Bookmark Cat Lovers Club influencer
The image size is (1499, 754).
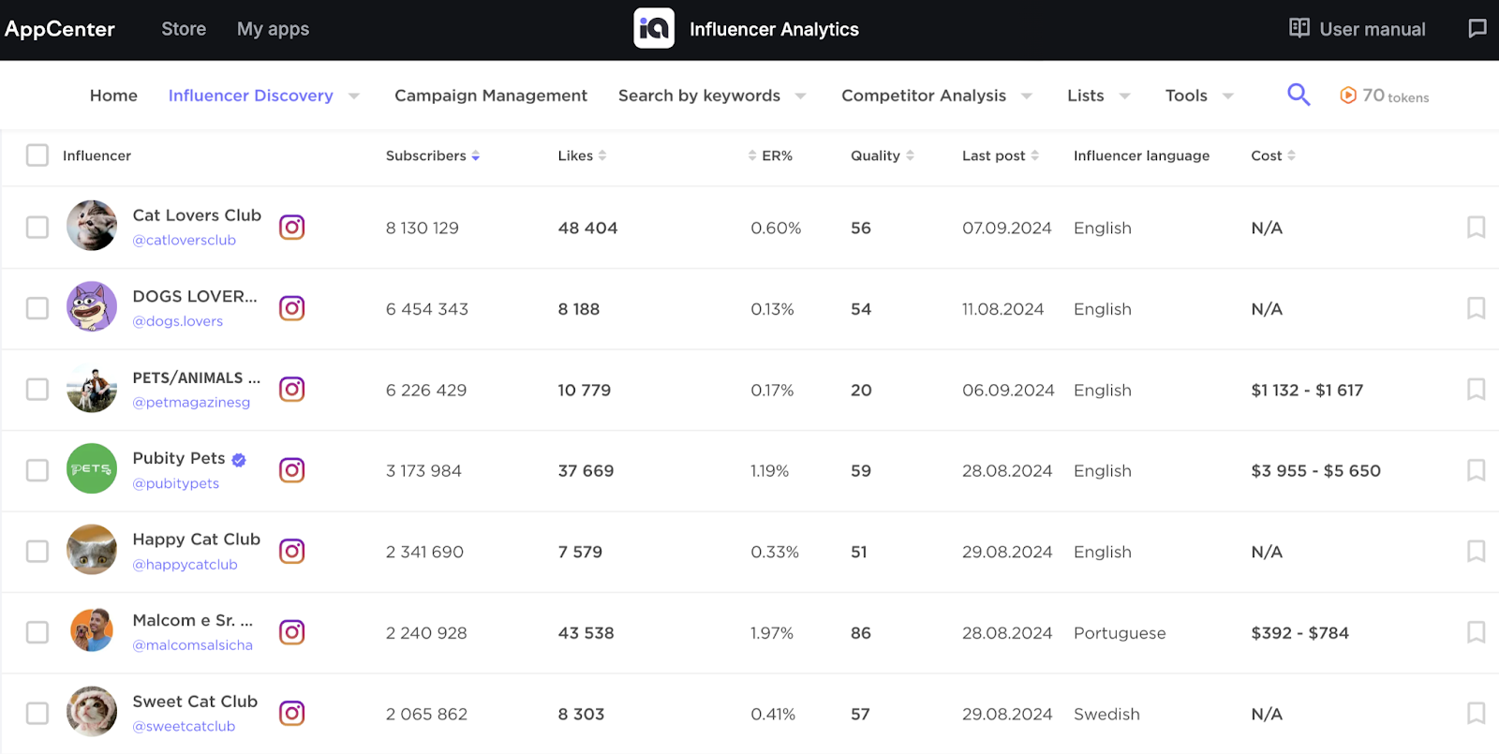point(1477,227)
